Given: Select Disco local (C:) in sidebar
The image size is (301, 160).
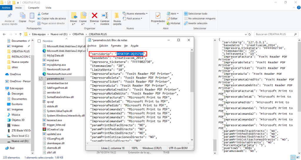Looking at the screenshot, I should click(20, 136).
